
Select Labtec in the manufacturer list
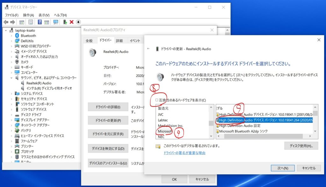pos(163,120)
